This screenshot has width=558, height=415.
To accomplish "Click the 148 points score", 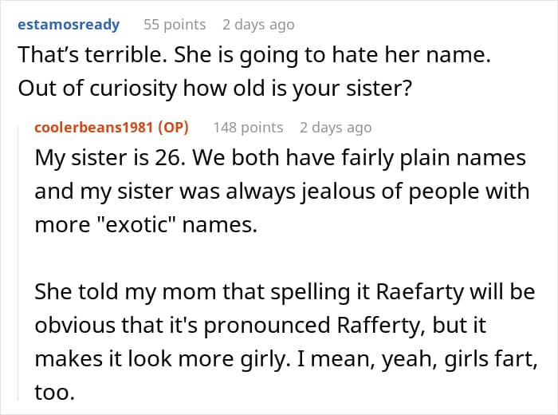I will click(x=248, y=128).
